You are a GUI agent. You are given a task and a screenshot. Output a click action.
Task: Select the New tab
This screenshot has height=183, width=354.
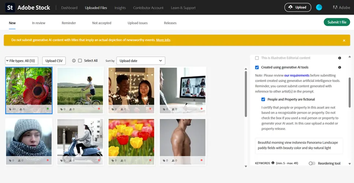(x=12, y=23)
